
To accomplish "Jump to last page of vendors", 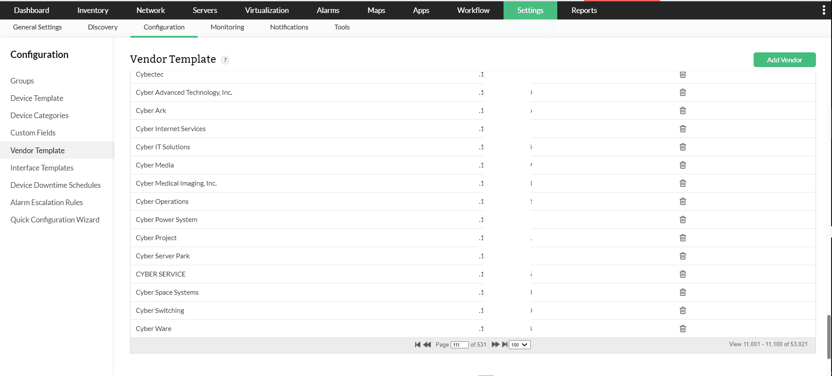I will point(504,345).
